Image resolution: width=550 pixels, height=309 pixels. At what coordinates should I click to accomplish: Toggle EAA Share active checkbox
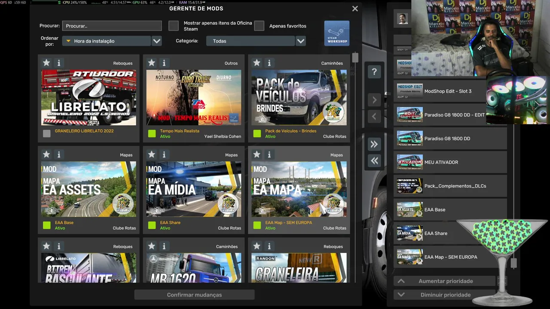pos(152,225)
